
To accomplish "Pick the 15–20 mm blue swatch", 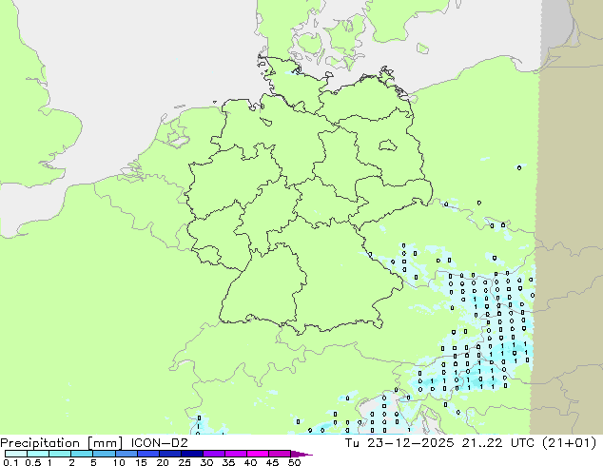I will tap(147, 454).
